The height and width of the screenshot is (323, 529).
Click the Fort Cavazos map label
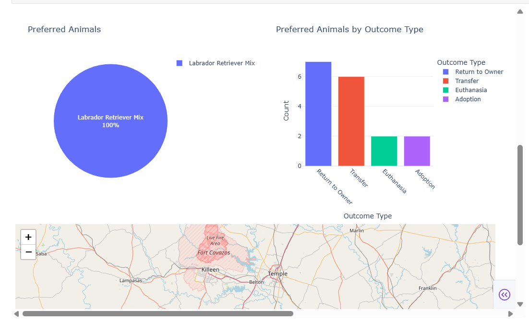(x=214, y=252)
